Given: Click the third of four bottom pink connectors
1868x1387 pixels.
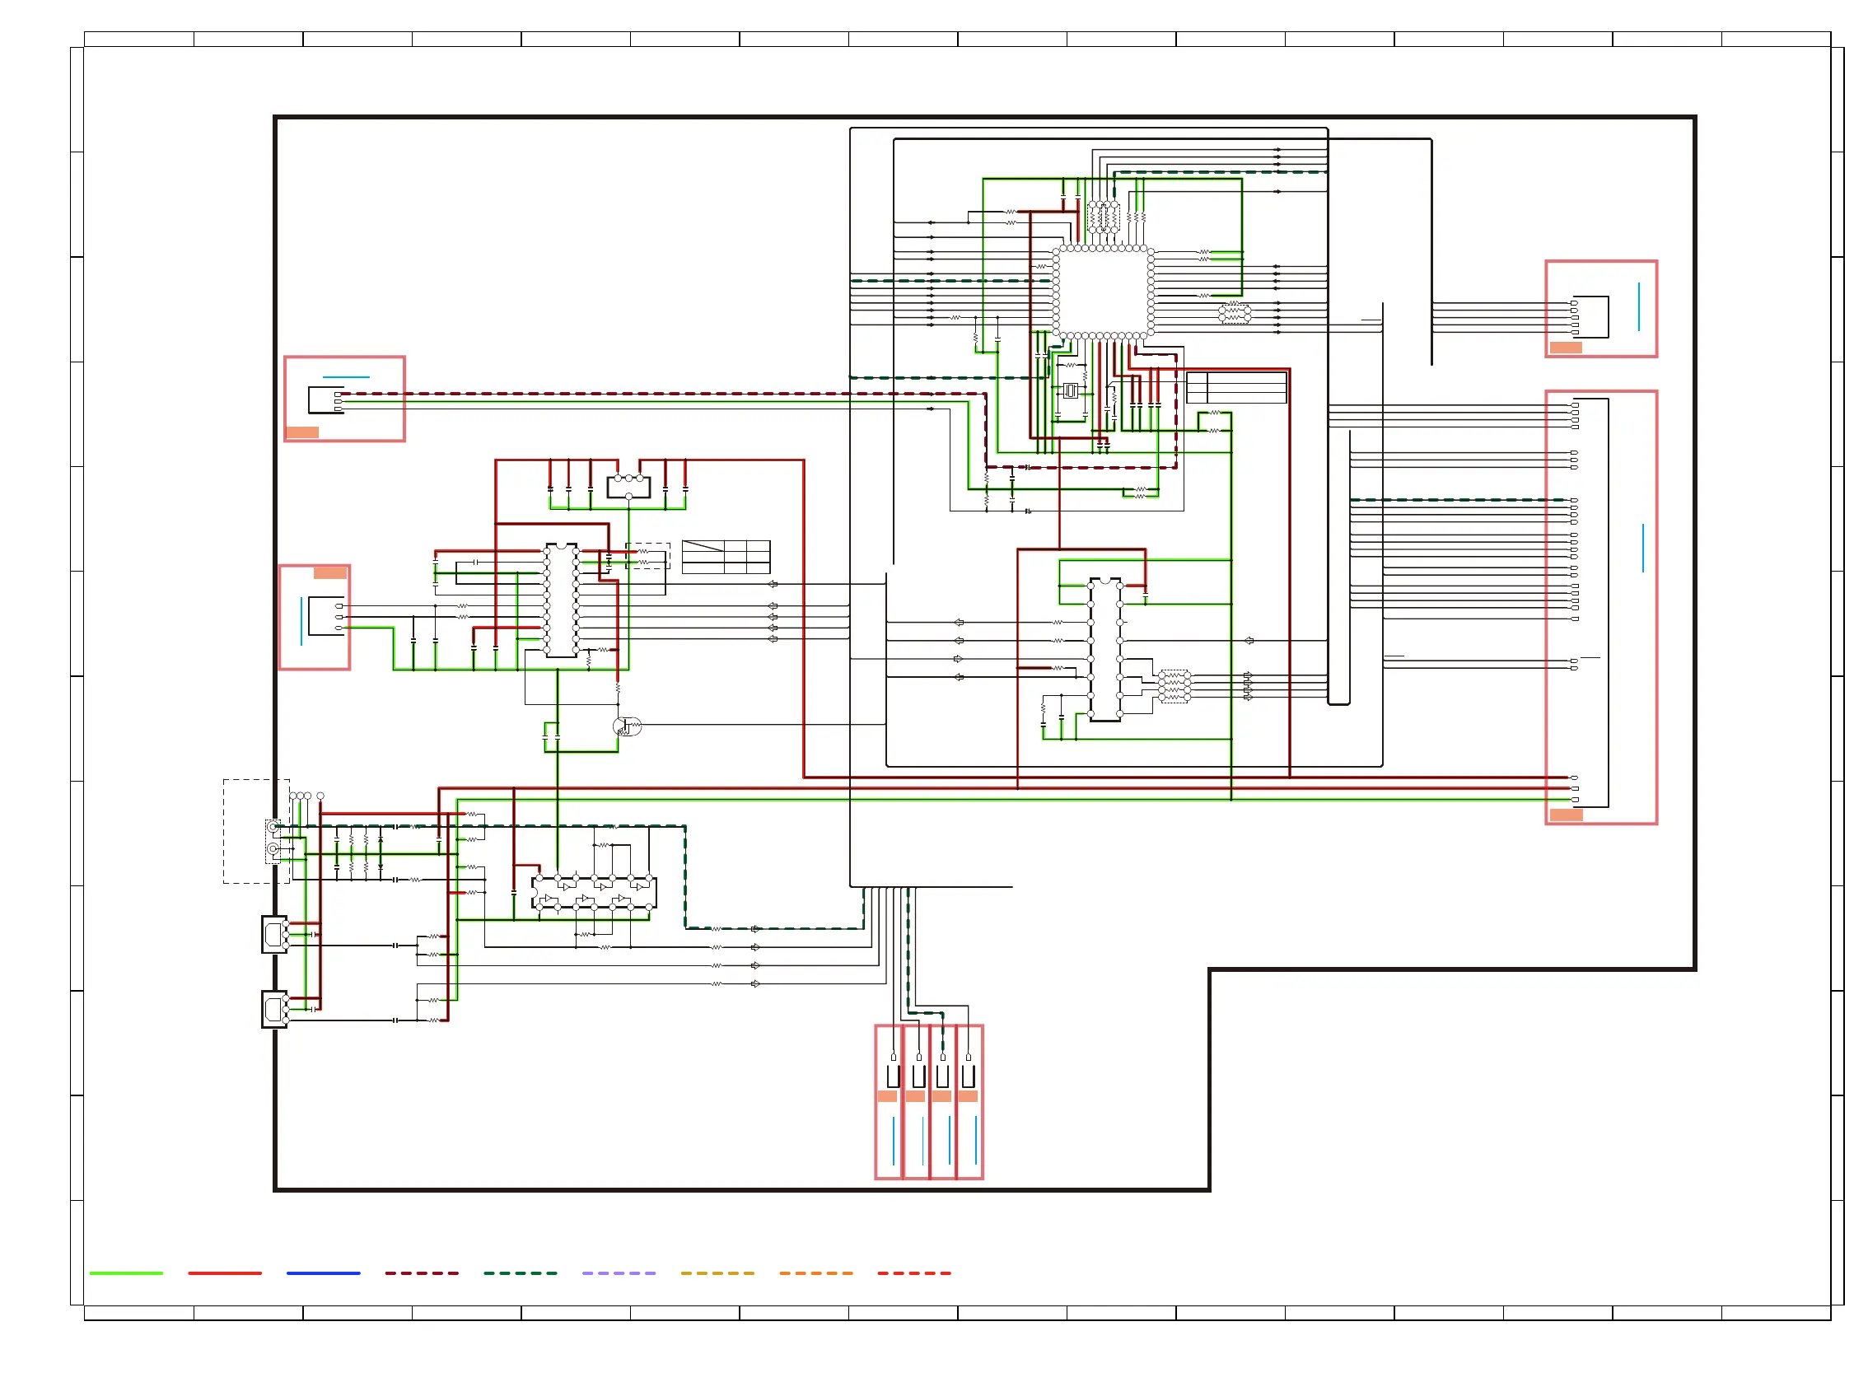Looking at the screenshot, I should [943, 1102].
